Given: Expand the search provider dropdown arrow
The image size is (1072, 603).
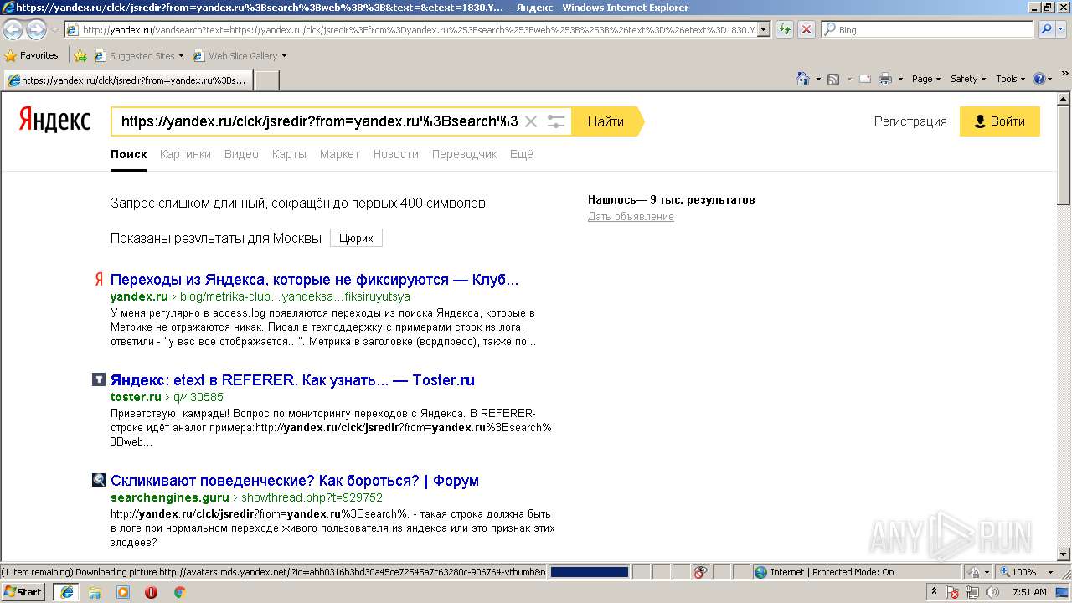Looking at the screenshot, I should 1061,29.
